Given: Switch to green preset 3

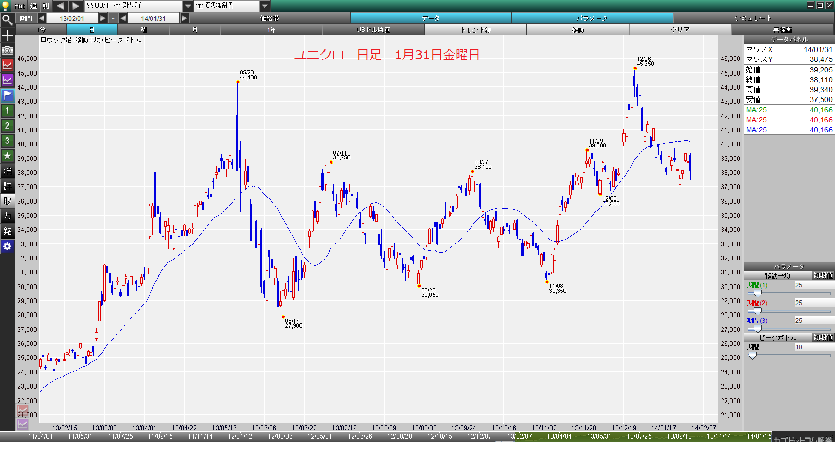Looking at the screenshot, I should [x=7, y=141].
